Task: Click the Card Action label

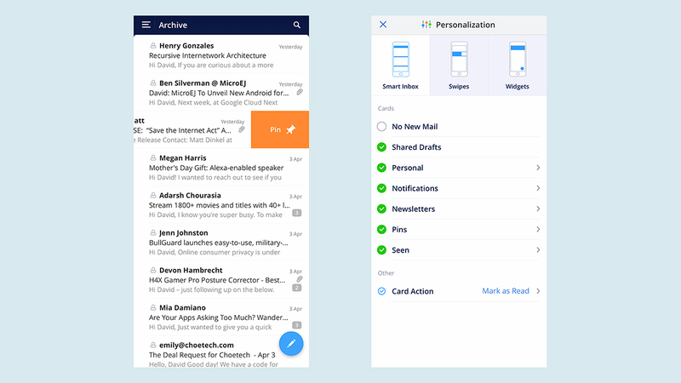Action: [413, 291]
